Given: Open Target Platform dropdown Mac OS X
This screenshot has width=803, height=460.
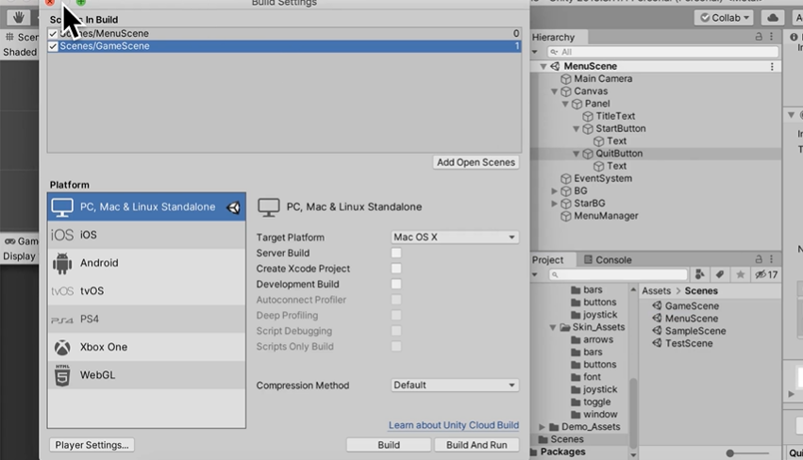Looking at the screenshot, I should pos(454,238).
